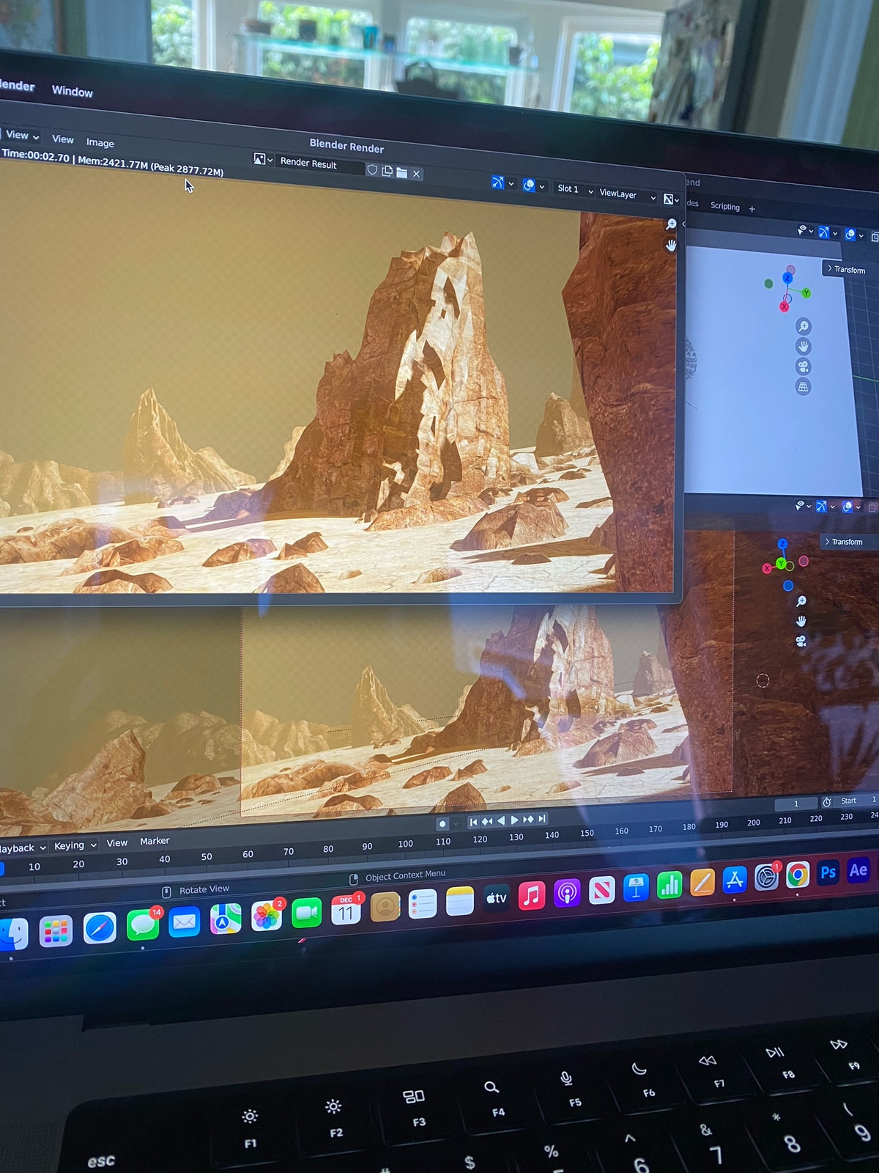Viewport: 879px width, 1173px height.
Task: Select the pan hand in render window
Action: coord(671,246)
